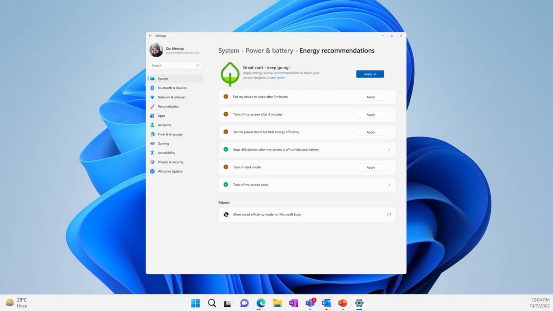Apply the sleep after 3 minutes recommendation
The width and height of the screenshot is (553, 311).
pyautogui.click(x=370, y=97)
